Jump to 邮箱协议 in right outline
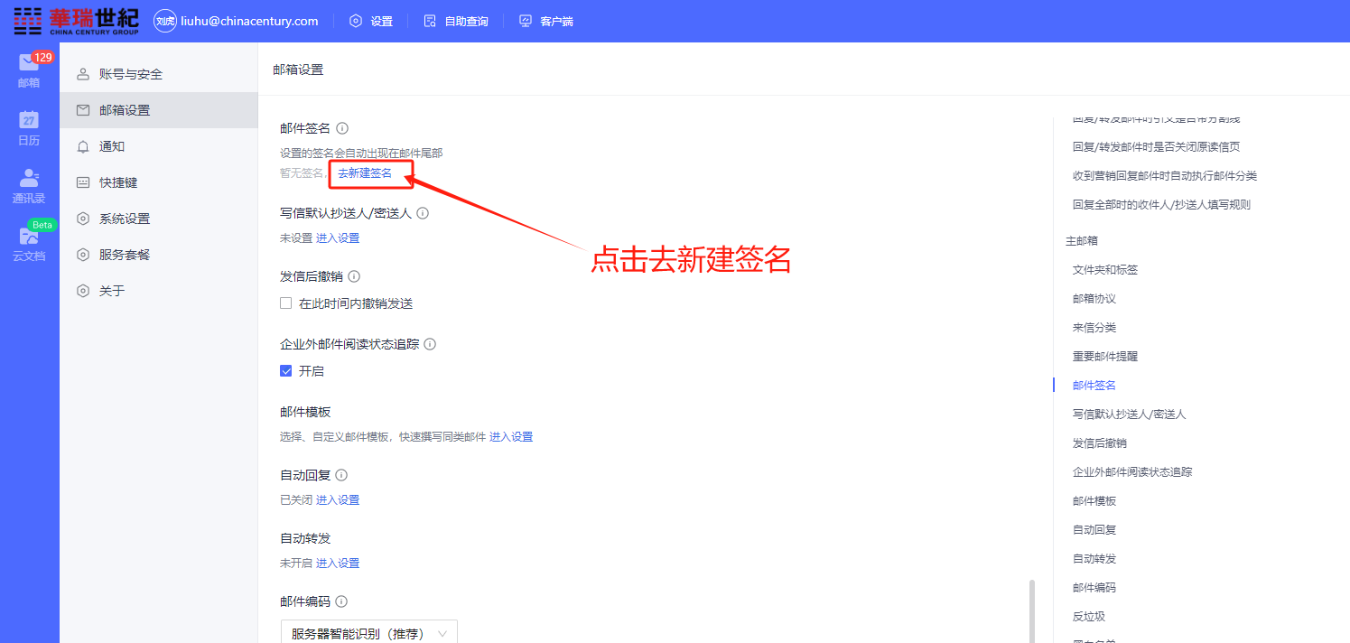The height and width of the screenshot is (643, 1350). (x=1094, y=298)
